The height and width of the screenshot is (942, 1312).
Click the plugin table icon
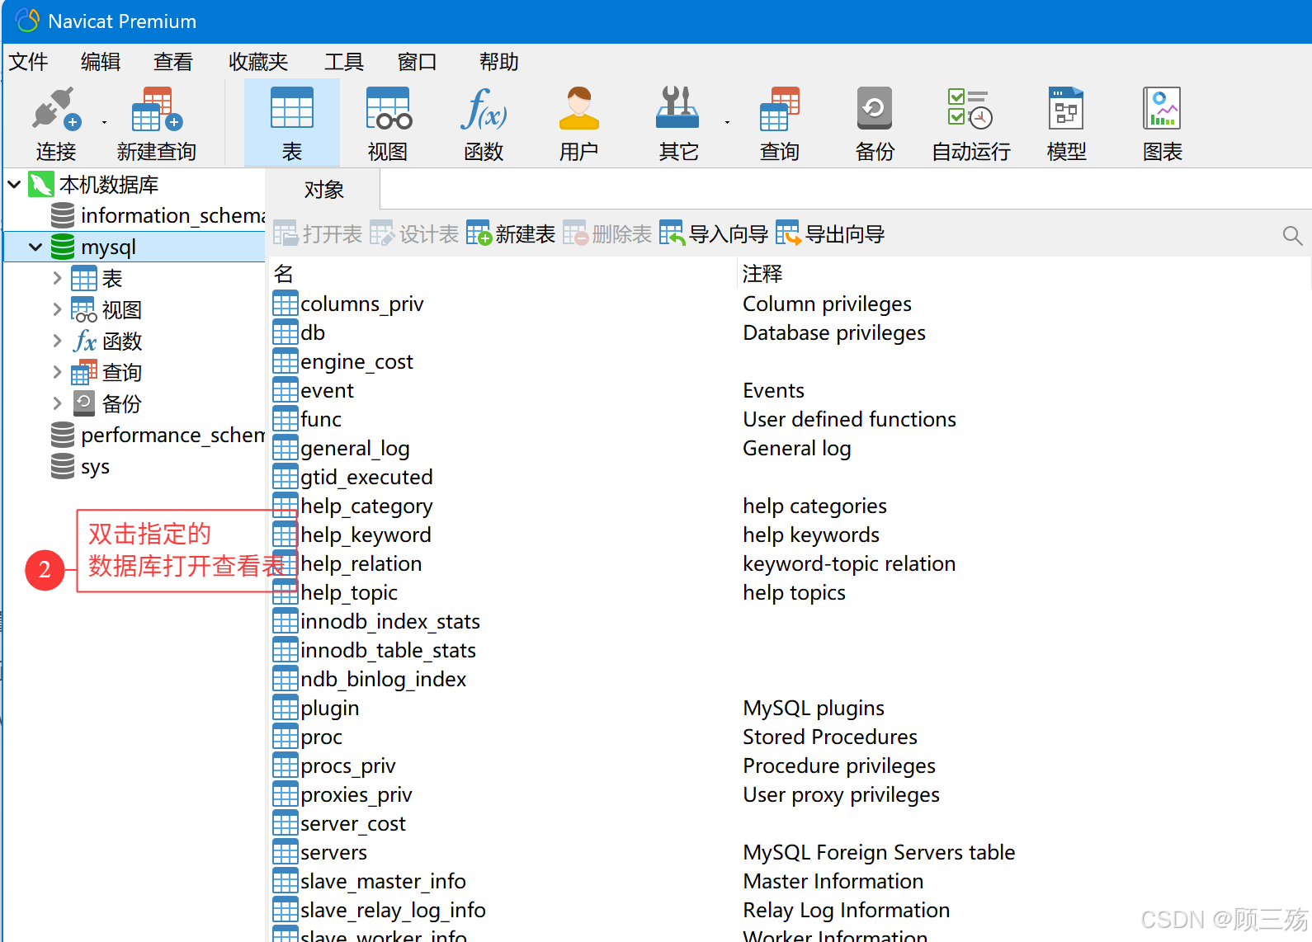286,708
